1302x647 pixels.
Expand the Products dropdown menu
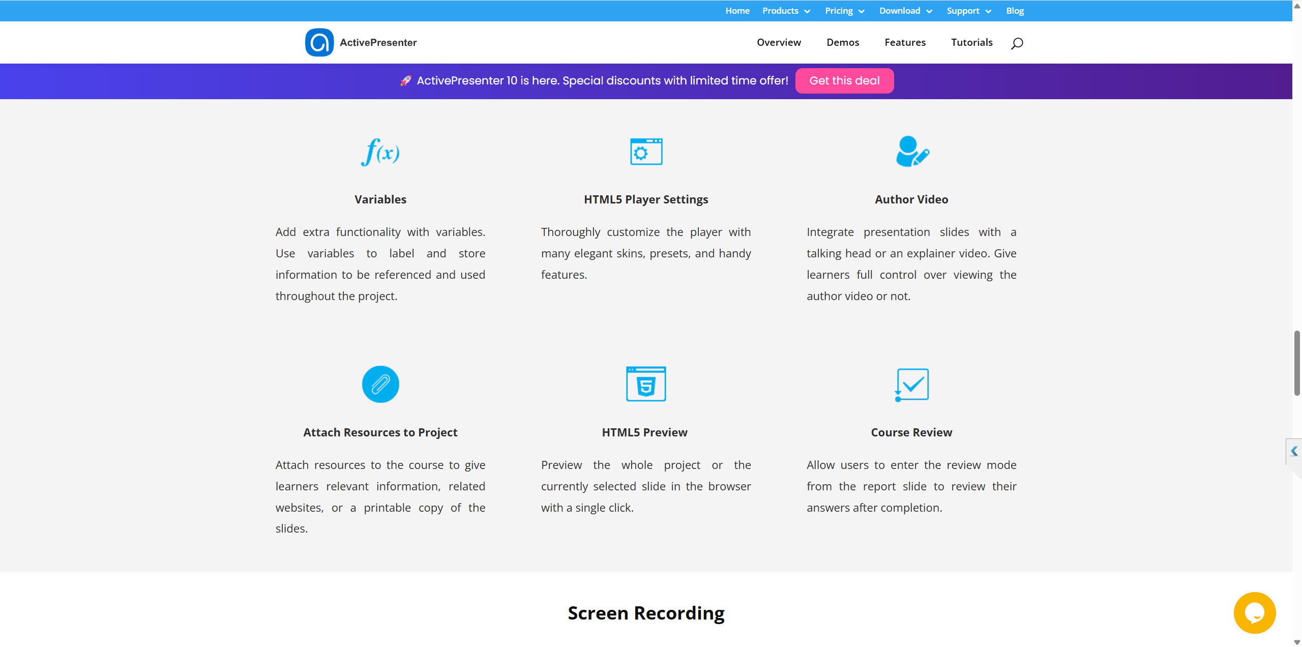(786, 11)
